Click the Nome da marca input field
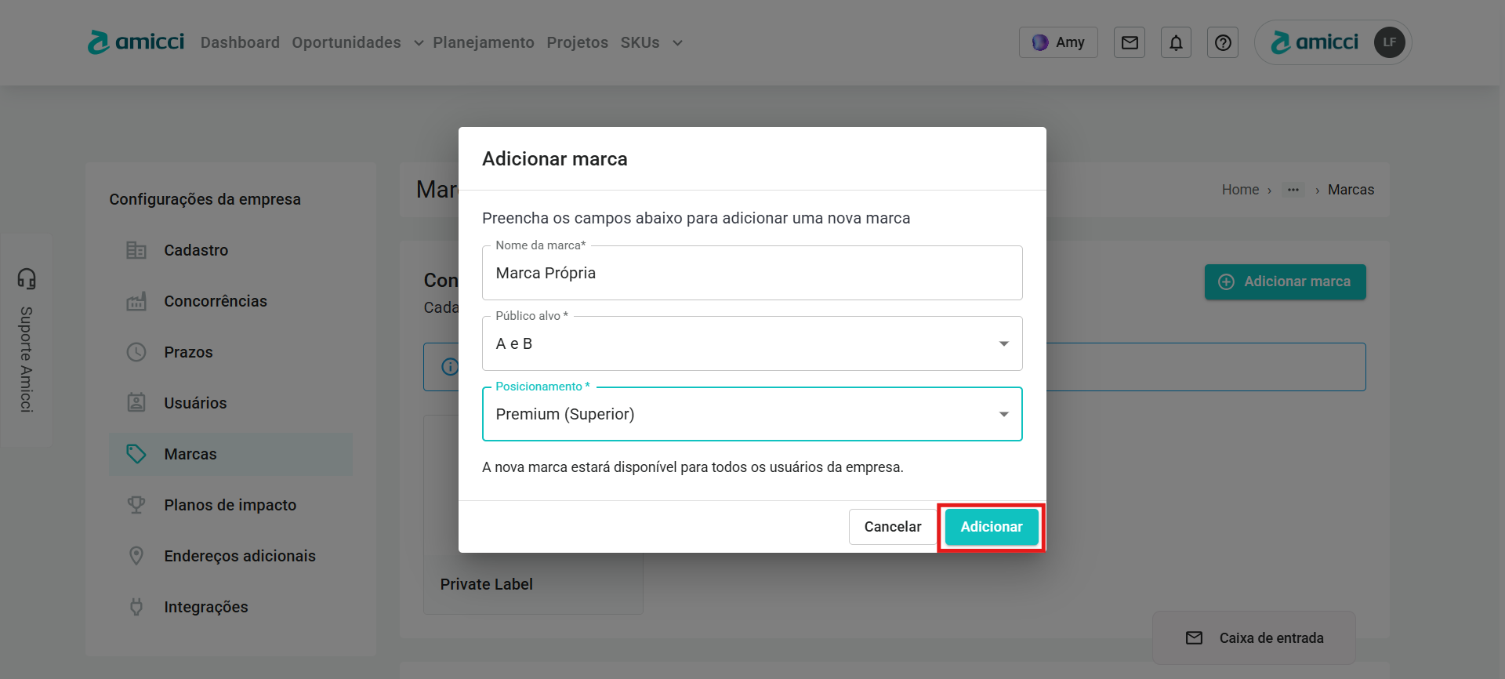Screen dimensions: 1505x679 (751, 273)
